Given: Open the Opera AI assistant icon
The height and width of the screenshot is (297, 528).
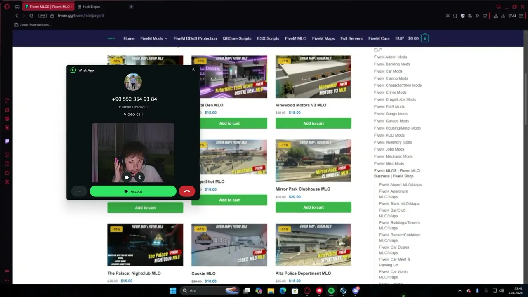Looking at the screenshot, I should [x=512, y=16].
